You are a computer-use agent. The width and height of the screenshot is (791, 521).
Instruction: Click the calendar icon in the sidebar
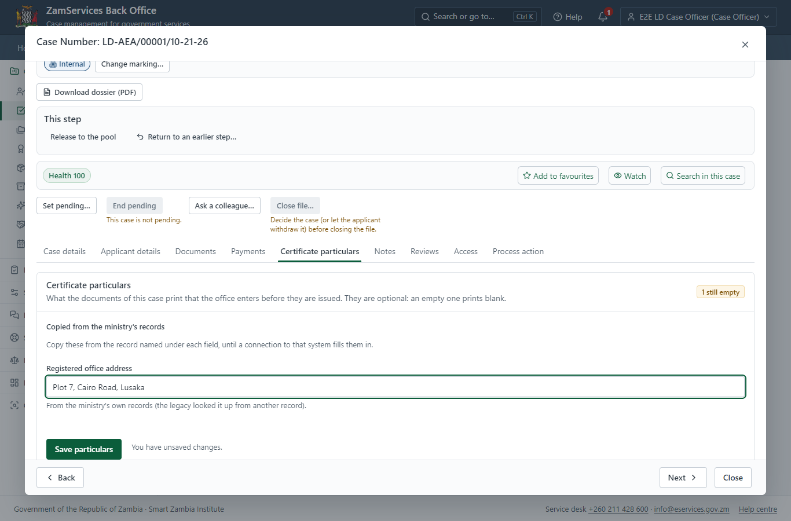coord(21,244)
